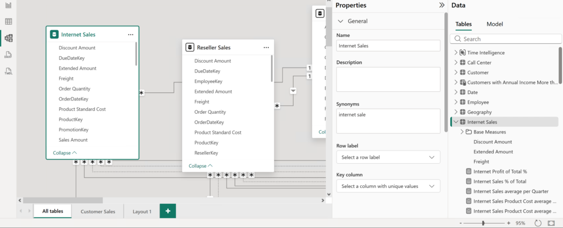Zoom out using the minus button
This screenshot has width=563, height=228.
point(461,223)
